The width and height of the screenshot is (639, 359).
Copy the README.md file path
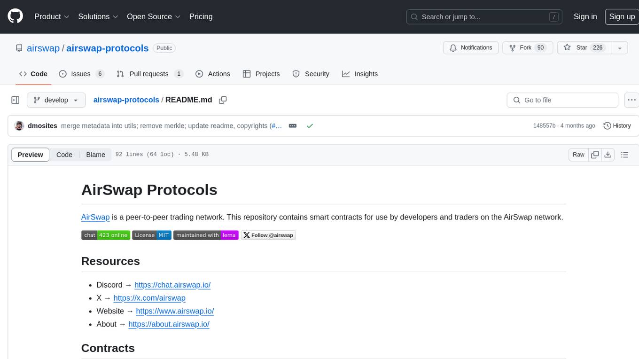coord(223,100)
